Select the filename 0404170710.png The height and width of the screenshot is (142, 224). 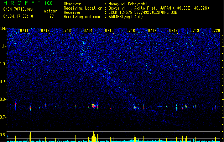pyautogui.click(x=18, y=9)
